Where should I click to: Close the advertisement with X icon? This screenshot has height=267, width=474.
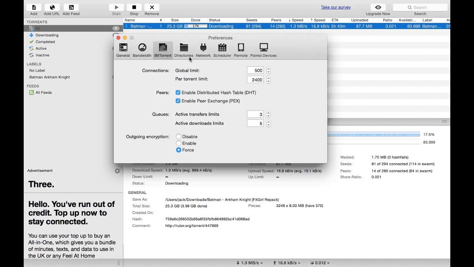[x=117, y=171]
